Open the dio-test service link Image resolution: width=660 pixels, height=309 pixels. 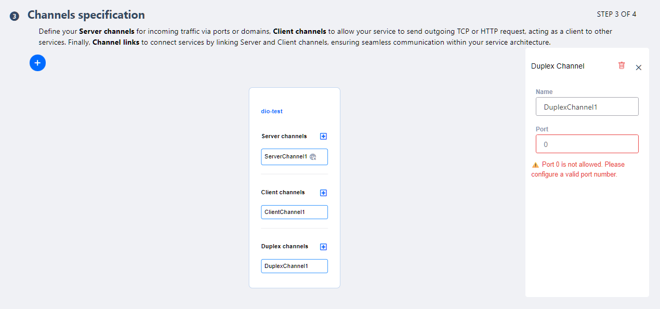point(272,111)
